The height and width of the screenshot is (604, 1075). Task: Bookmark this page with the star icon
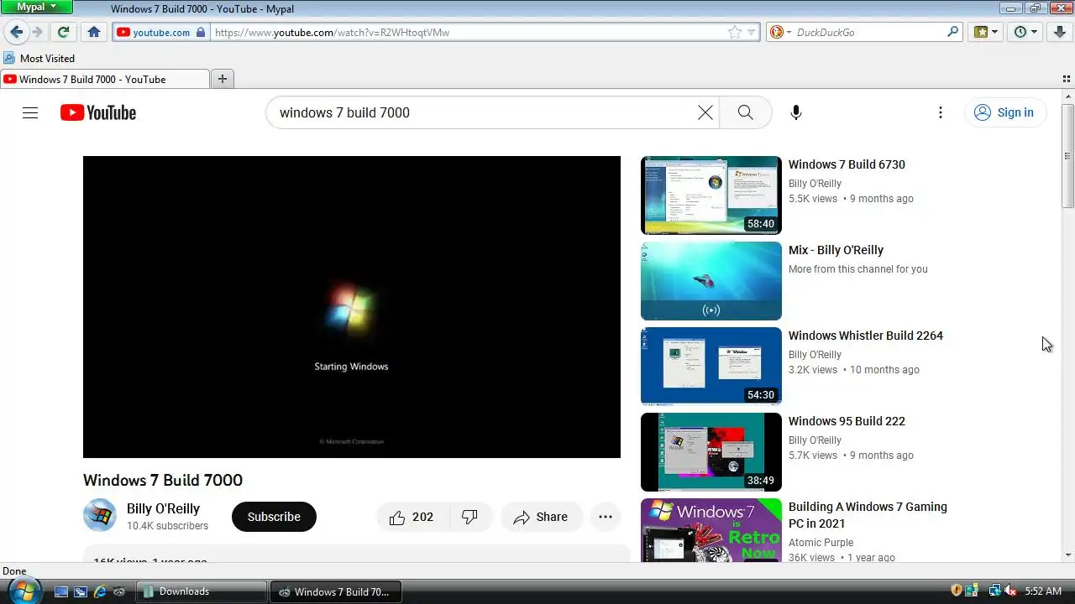click(x=735, y=32)
